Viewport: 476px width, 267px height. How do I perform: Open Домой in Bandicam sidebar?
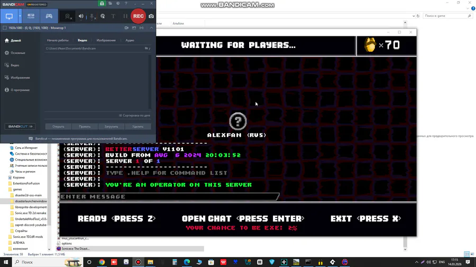point(13,41)
